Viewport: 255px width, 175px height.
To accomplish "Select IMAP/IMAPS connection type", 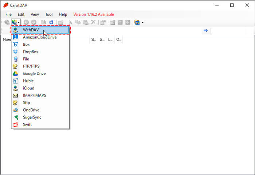I will (40, 95).
